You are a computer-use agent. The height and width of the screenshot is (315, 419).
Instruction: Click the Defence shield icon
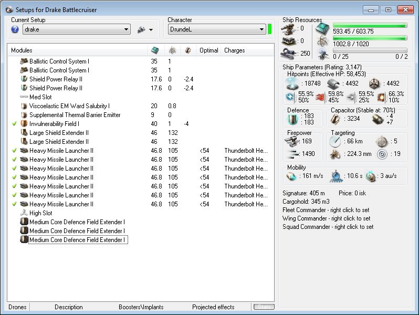292,119
